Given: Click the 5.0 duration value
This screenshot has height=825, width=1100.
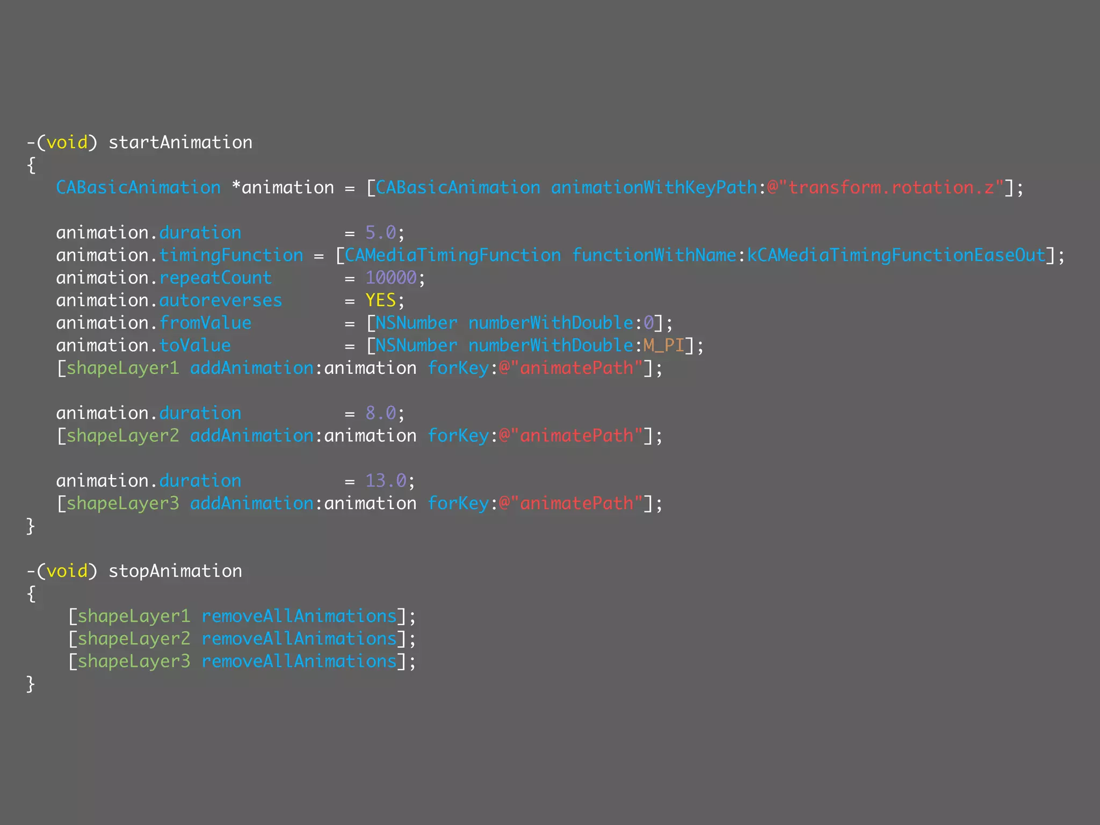Looking at the screenshot, I should click(x=380, y=233).
